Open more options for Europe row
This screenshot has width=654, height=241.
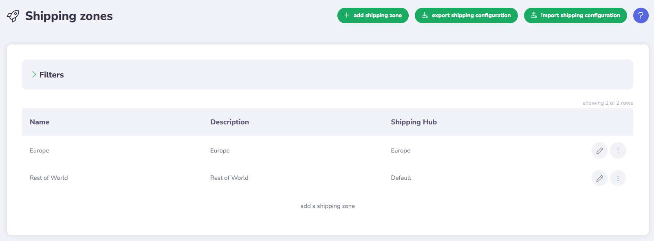[x=618, y=151]
